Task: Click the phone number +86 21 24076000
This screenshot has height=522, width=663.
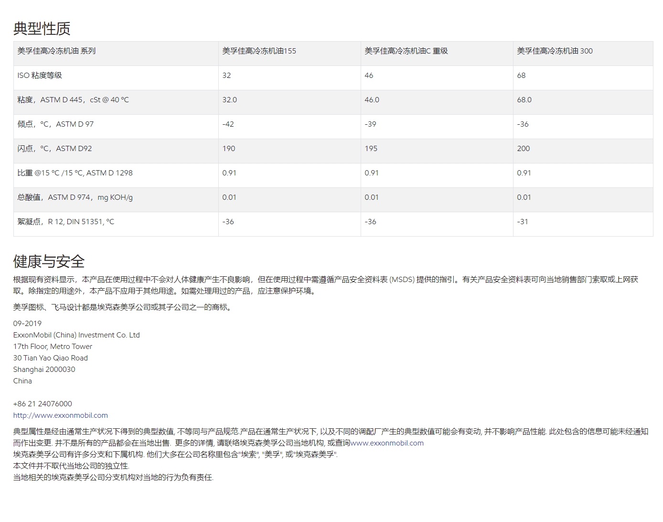Action: click(x=43, y=404)
